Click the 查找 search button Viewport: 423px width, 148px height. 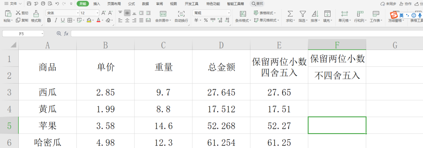click(x=257, y=4)
